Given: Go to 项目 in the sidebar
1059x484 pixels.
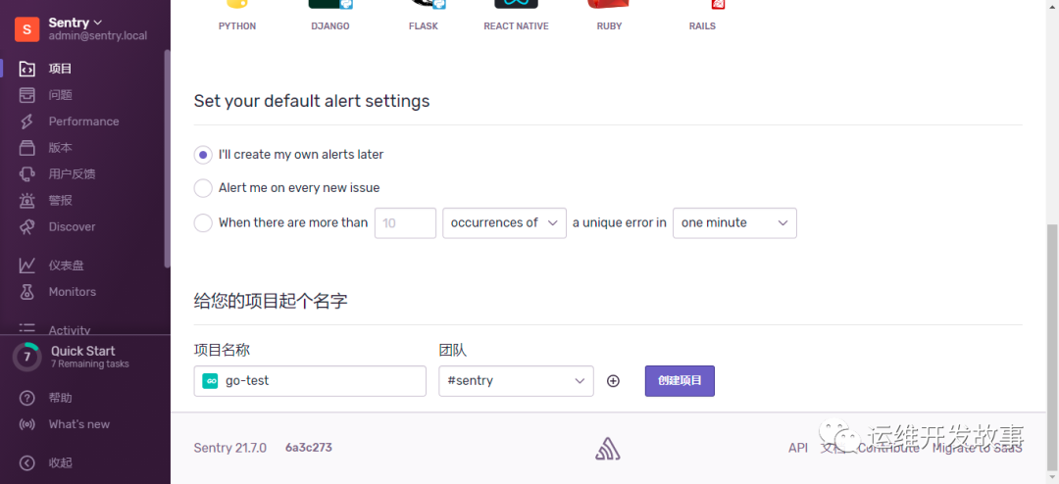Looking at the screenshot, I should coord(60,69).
